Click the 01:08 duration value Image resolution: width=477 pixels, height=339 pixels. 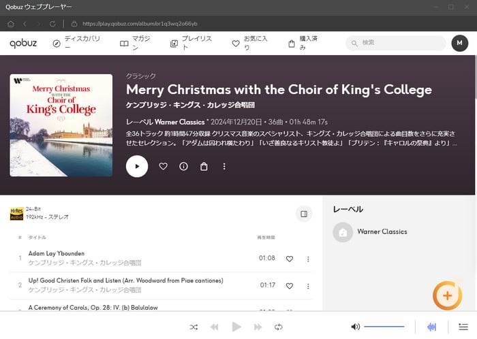[x=267, y=258]
